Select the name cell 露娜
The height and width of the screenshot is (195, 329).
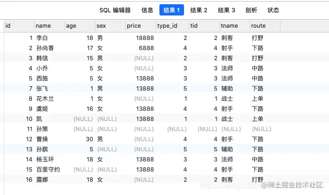click(x=42, y=180)
